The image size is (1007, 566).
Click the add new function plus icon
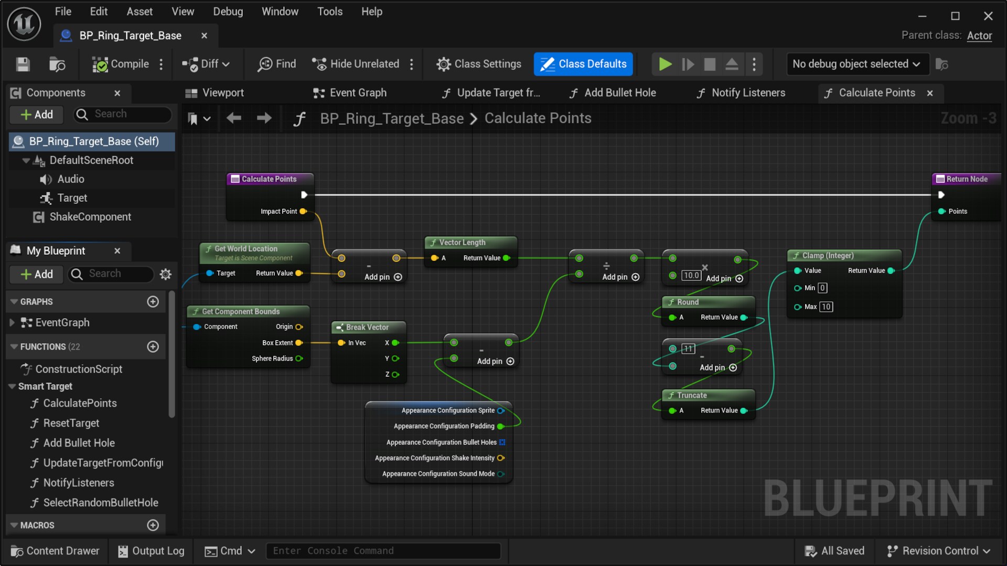point(153,346)
